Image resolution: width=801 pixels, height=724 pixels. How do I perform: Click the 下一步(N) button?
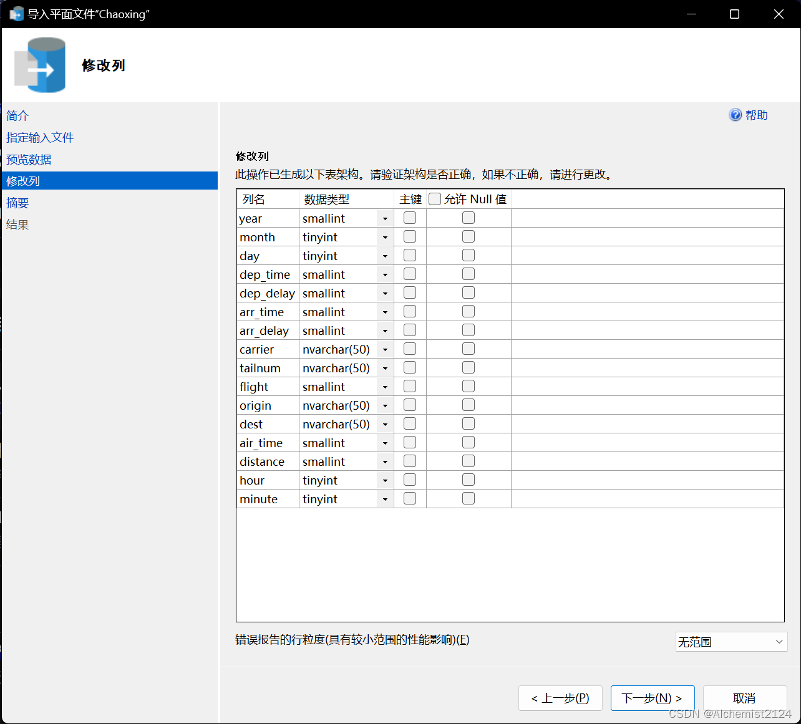coord(653,698)
